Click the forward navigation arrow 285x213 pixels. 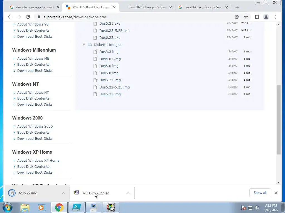tap(19, 17)
